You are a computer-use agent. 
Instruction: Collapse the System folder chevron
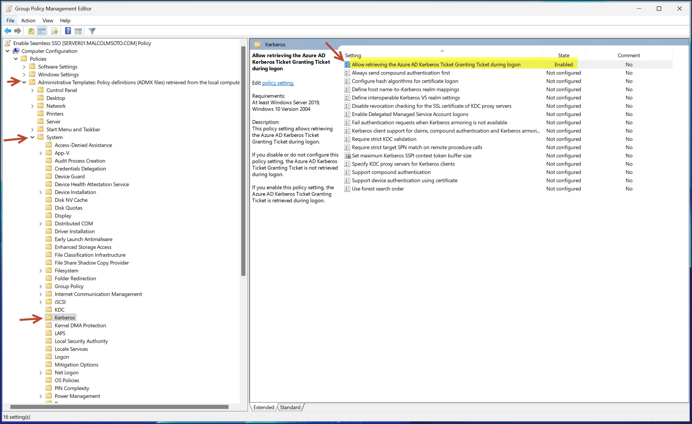click(32, 137)
